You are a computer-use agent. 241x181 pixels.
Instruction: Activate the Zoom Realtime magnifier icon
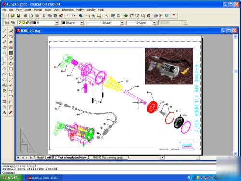[137, 16]
